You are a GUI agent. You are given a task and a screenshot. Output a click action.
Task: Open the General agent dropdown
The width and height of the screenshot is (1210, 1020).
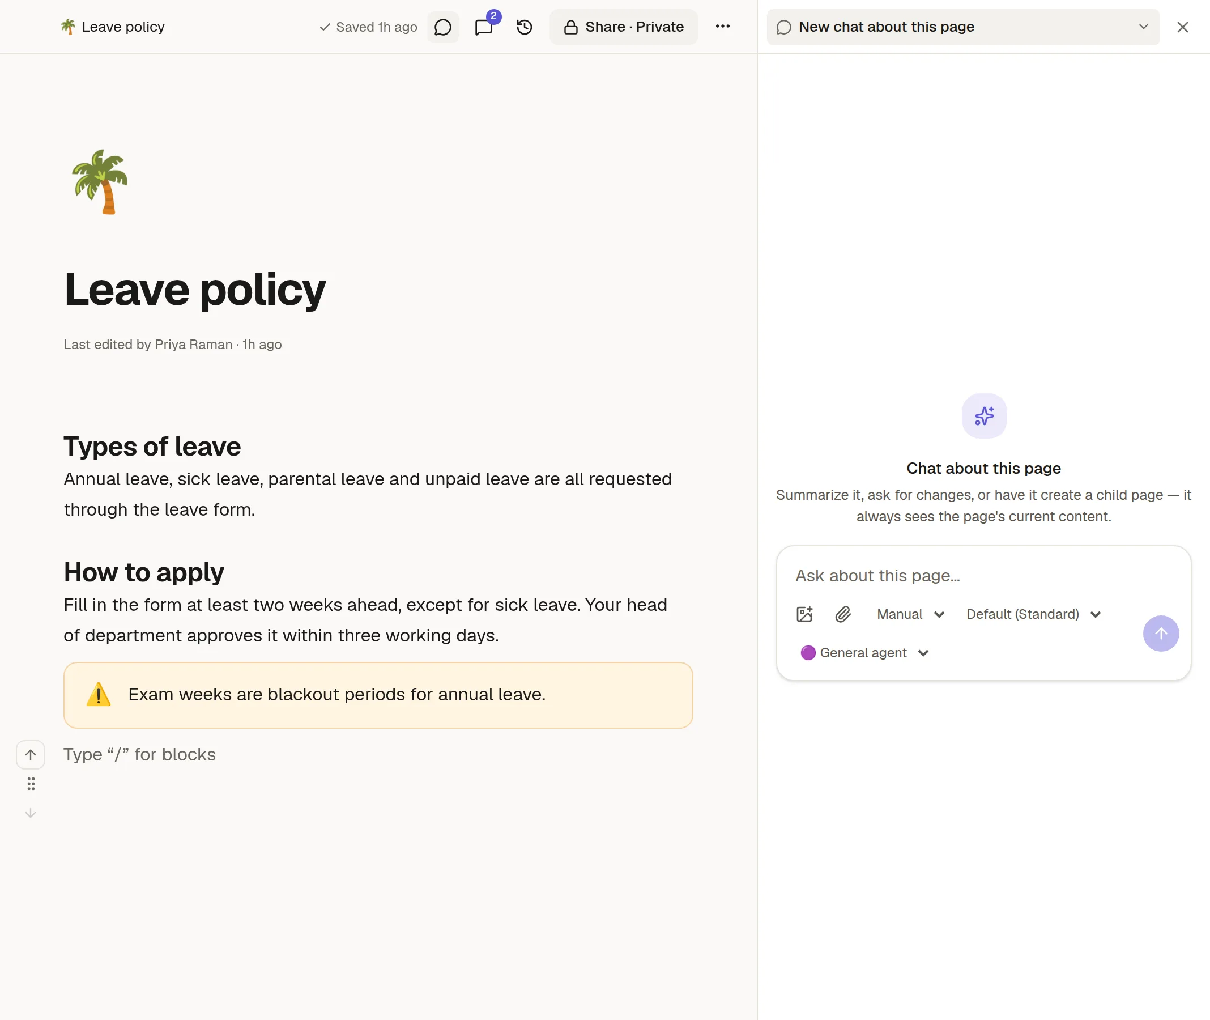click(864, 653)
